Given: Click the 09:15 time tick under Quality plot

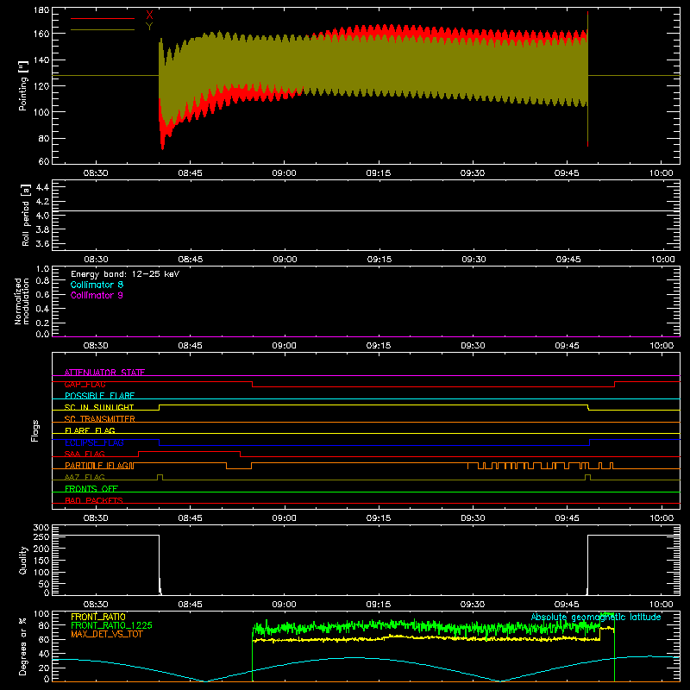Looking at the screenshot, I should [379, 605].
